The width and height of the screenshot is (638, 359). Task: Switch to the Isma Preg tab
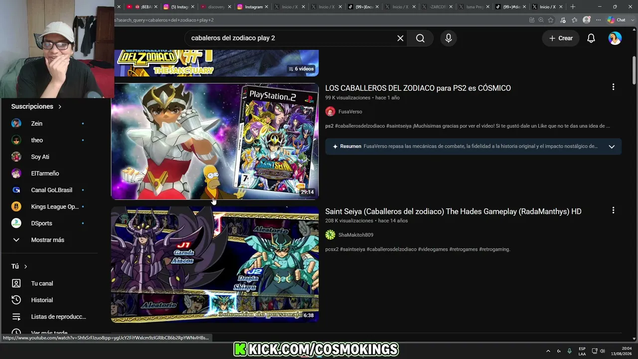point(474,7)
